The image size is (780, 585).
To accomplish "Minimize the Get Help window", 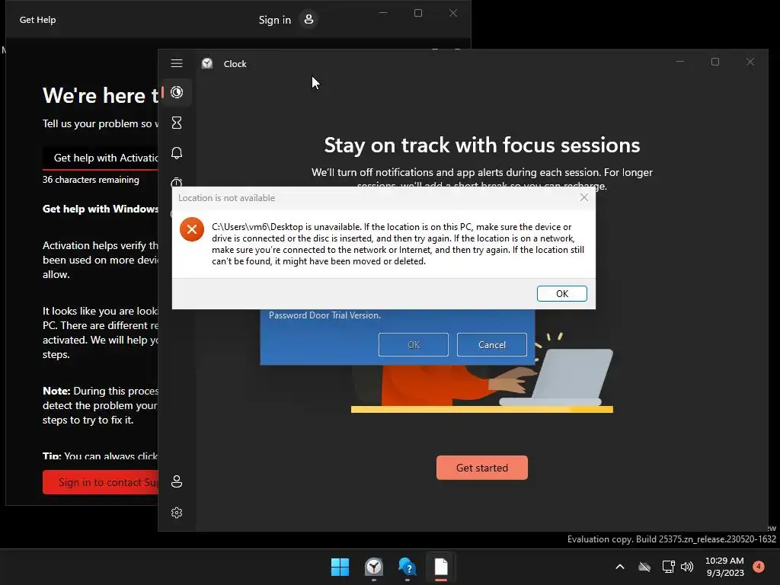I will click(x=383, y=13).
